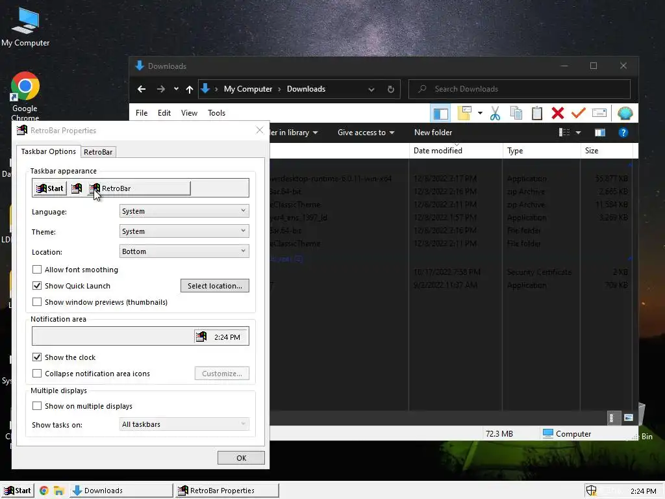The image size is (665, 499).
Task: Click the email envelope toolbar icon
Action: coord(599,113)
